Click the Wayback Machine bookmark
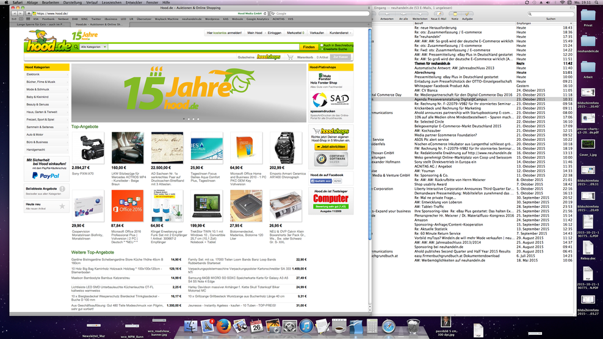This screenshot has width=603, height=339. pyautogui.click(x=167, y=19)
